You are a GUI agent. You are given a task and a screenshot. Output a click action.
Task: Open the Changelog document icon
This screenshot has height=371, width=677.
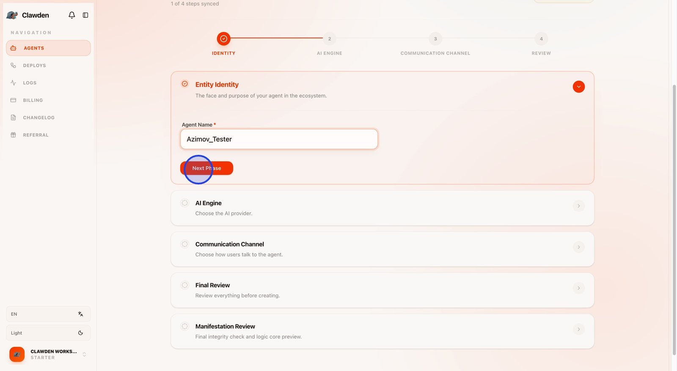pyautogui.click(x=13, y=118)
